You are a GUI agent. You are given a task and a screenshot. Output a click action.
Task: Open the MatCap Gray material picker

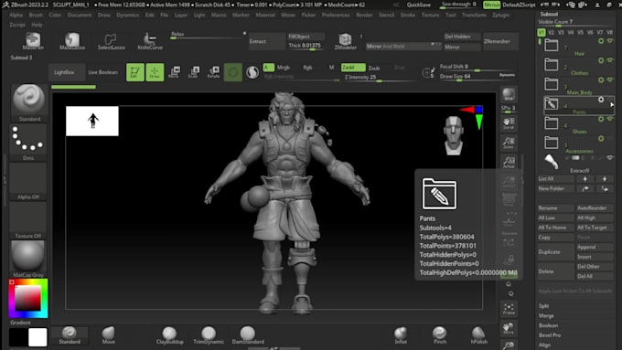(28, 259)
